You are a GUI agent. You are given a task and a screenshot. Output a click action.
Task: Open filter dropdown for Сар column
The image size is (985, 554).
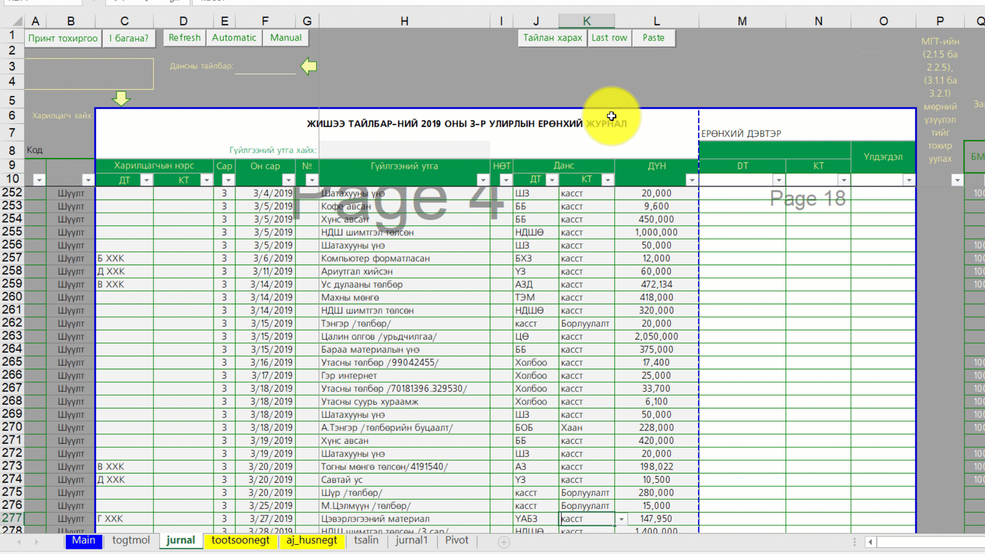click(228, 180)
